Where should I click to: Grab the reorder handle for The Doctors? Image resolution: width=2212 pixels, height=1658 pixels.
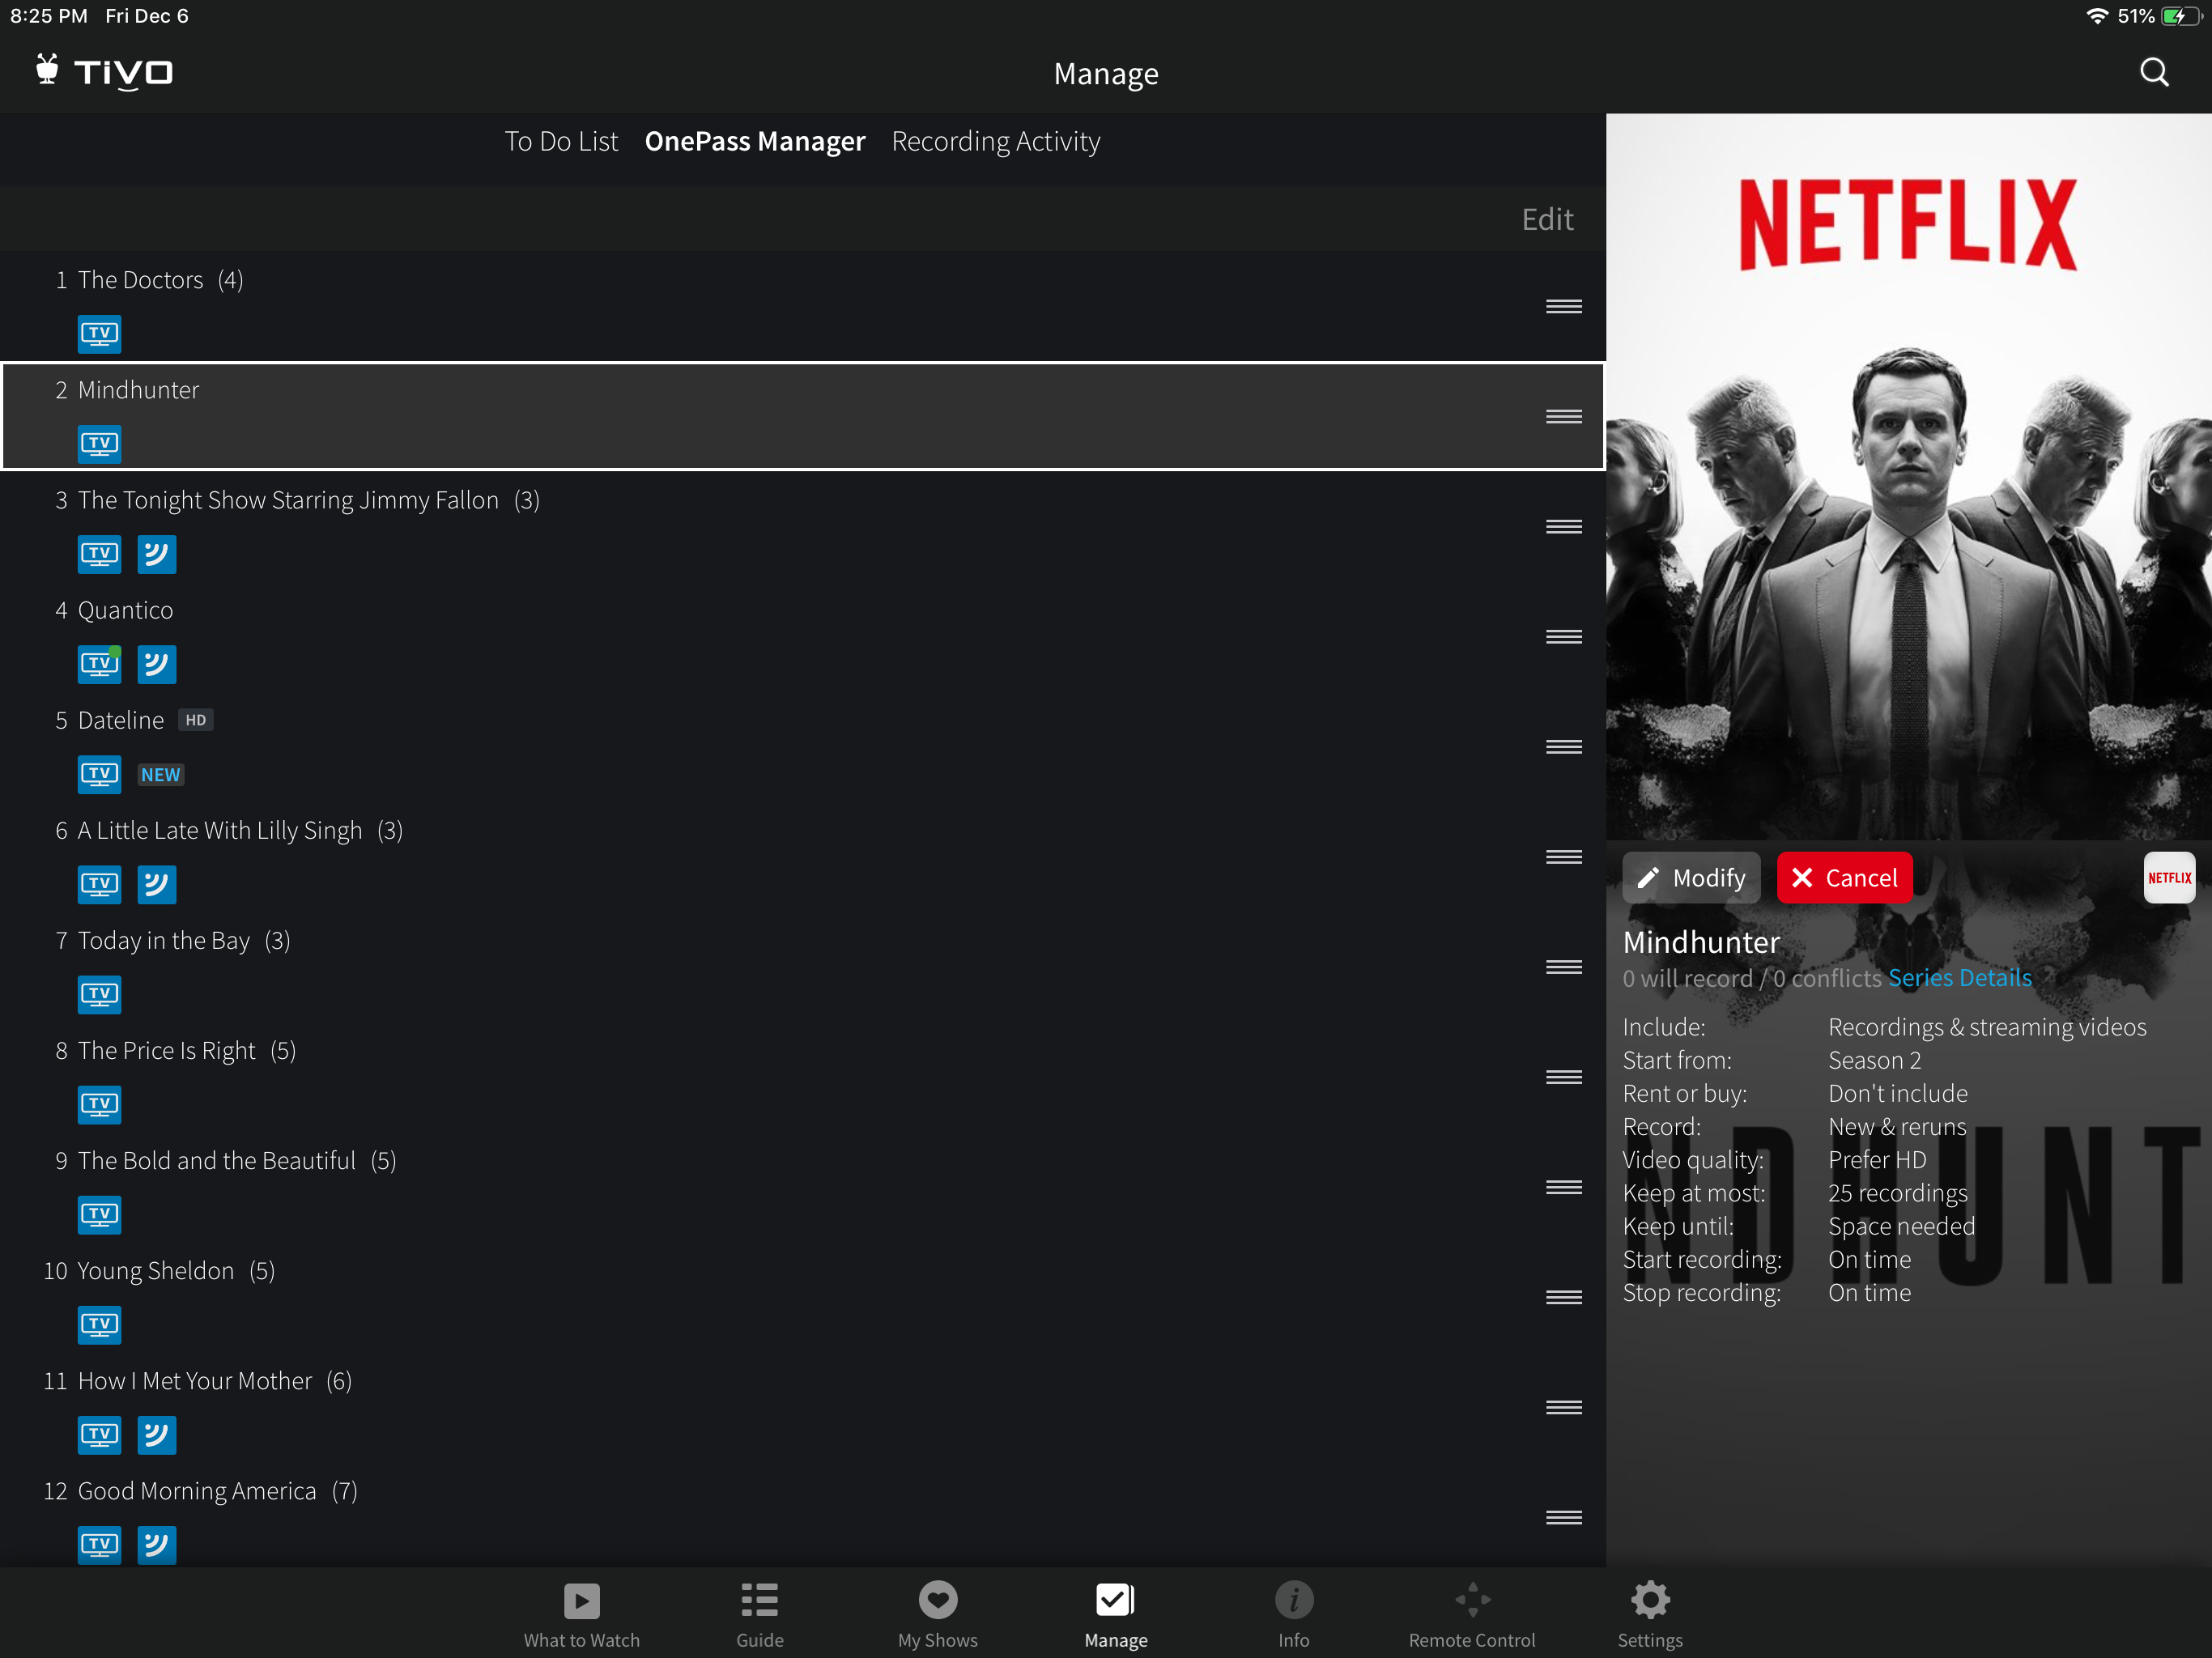point(1563,306)
